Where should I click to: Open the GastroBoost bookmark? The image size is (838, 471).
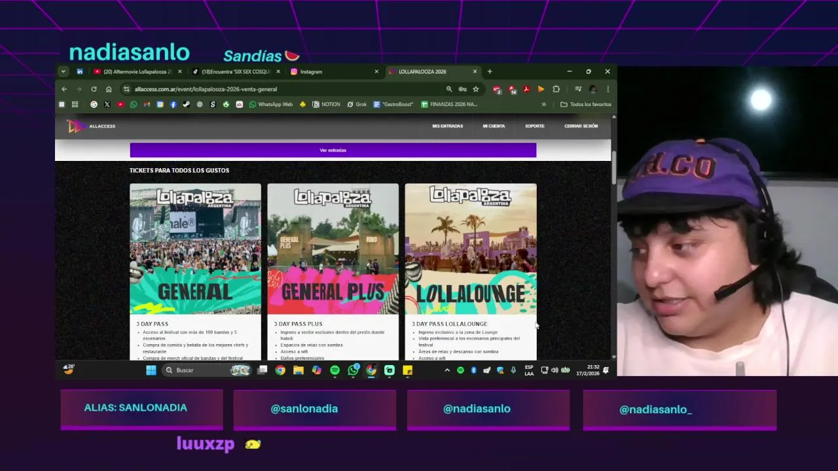coord(393,104)
